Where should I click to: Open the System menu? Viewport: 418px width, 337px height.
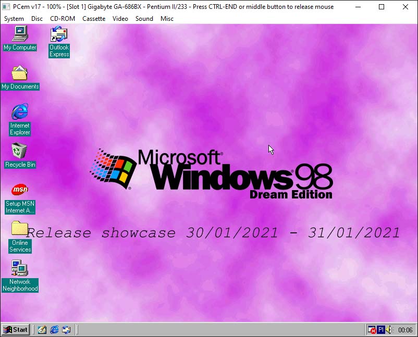point(14,19)
